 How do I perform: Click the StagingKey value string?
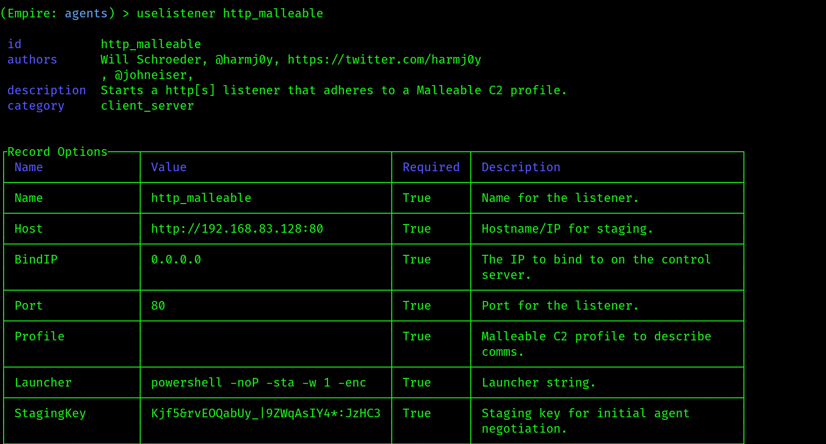(x=265, y=413)
